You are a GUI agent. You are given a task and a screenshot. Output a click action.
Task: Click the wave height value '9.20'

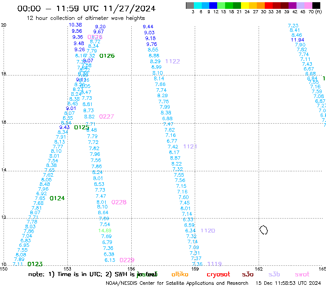click(100, 26)
